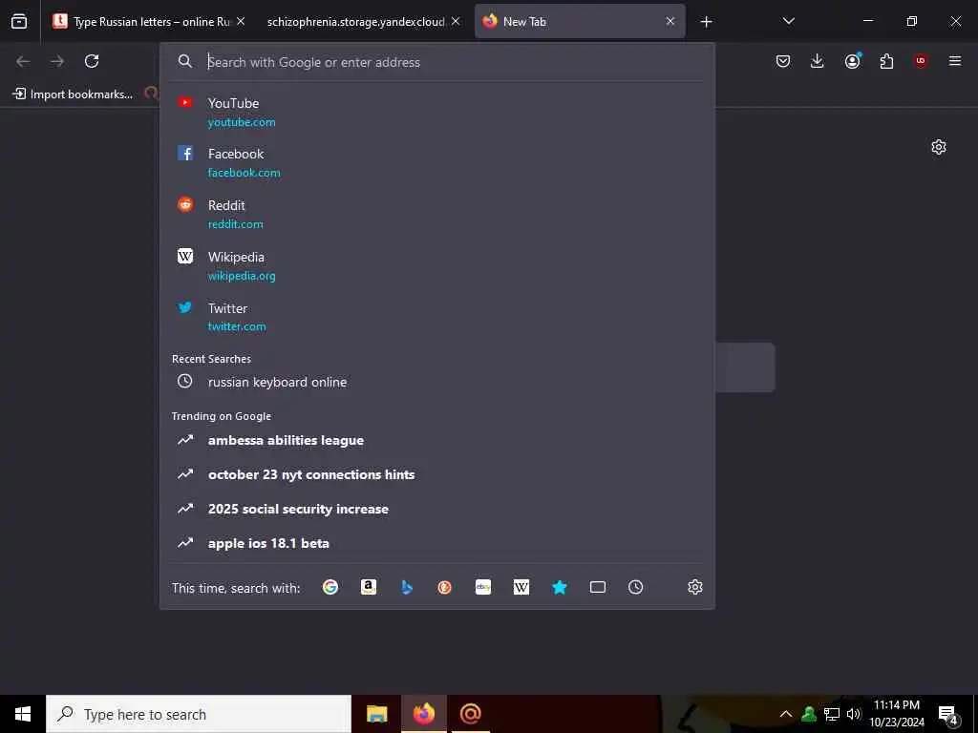Open the Wikipedia suggestion
The width and height of the screenshot is (978, 733).
(437, 266)
